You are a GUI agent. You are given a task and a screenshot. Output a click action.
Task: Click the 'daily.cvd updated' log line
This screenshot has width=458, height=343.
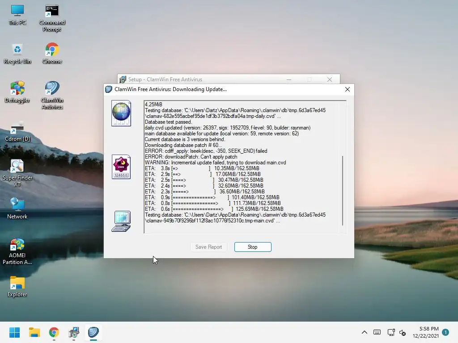228,128
